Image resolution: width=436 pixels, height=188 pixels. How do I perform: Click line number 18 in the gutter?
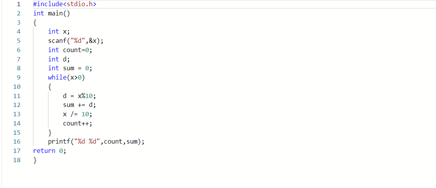pyautogui.click(x=17, y=160)
